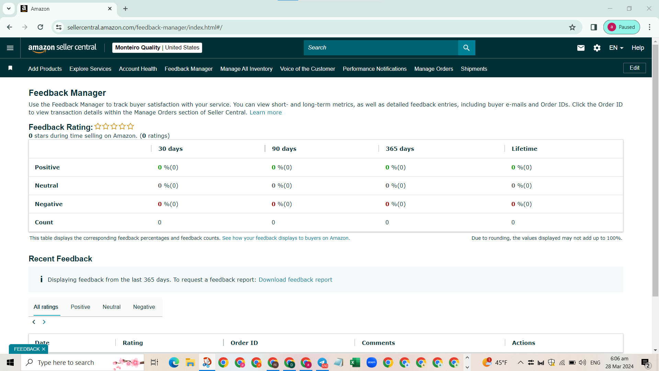Open Excel from the taskbar
The width and height of the screenshot is (659, 371).
click(355, 362)
